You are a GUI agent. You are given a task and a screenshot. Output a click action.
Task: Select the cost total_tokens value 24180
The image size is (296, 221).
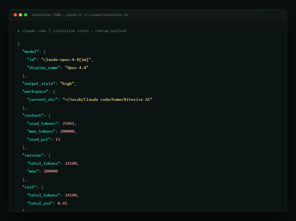pyautogui.click(x=71, y=195)
